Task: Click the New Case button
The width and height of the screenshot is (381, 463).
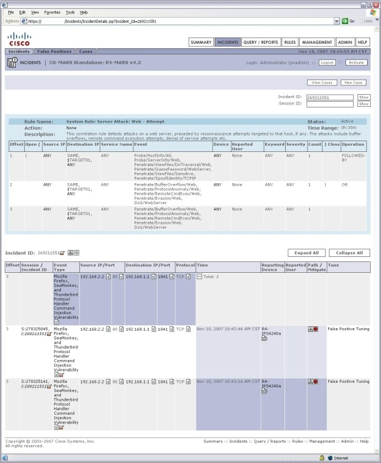Action: [x=353, y=83]
